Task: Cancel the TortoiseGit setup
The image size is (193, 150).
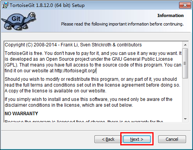Action: 172,139
